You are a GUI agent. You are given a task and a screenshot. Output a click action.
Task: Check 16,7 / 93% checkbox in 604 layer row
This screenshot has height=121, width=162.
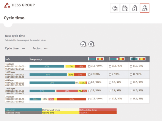[x=131, y=83]
